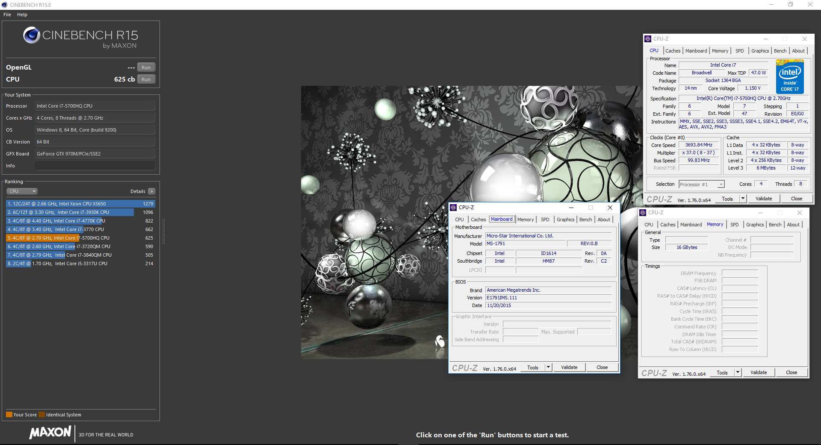Viewport: 821px width, 445px height.
Task: Click the CPU-Z chip icon in the Memory window
Action: click(x=643, y=213)
